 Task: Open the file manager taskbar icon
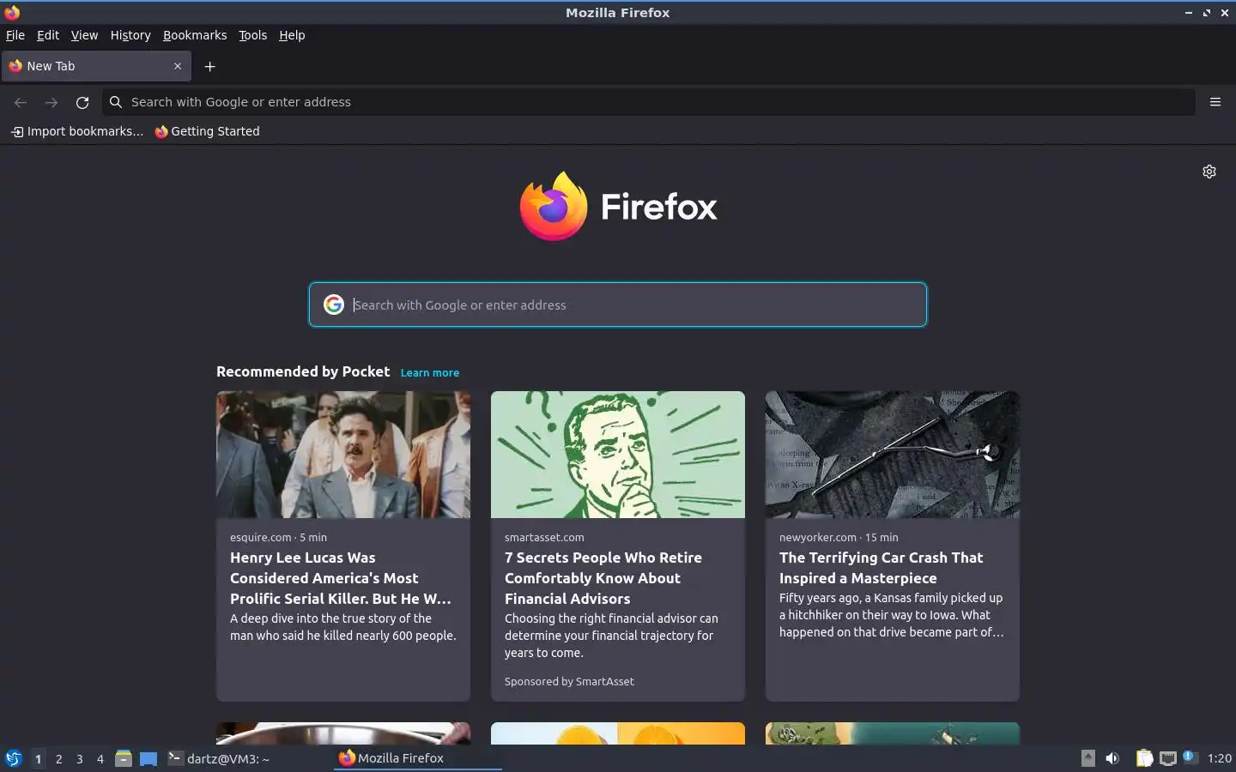tap(124, 758)
